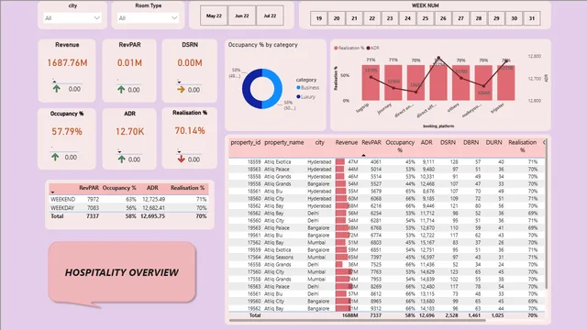The height and width of the screenshot is (330, 587).
Task: Click the journey bar in the chart
Action: click(x=393, y=82)
